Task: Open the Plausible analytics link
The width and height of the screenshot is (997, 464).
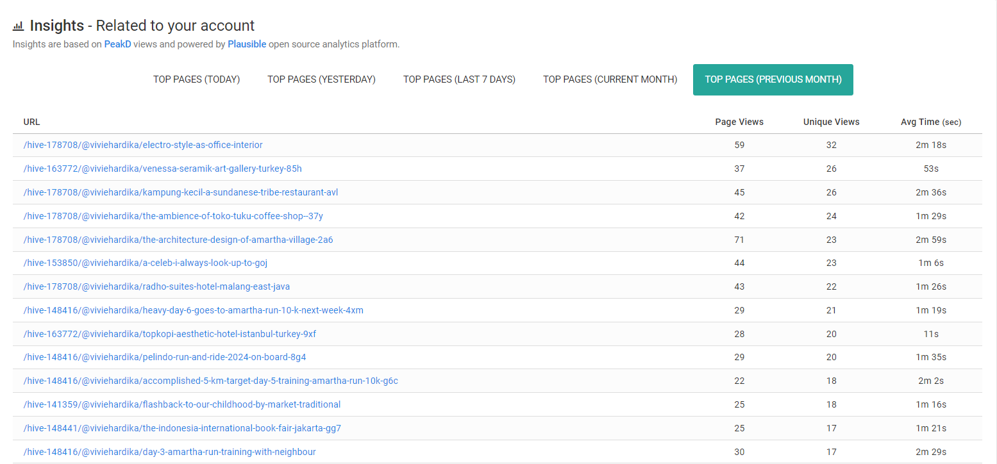Action: tap(247, 44)
